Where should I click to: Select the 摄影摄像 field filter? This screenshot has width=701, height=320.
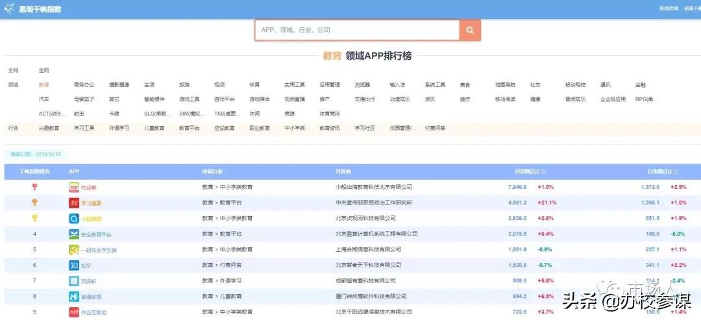point(119,84)
